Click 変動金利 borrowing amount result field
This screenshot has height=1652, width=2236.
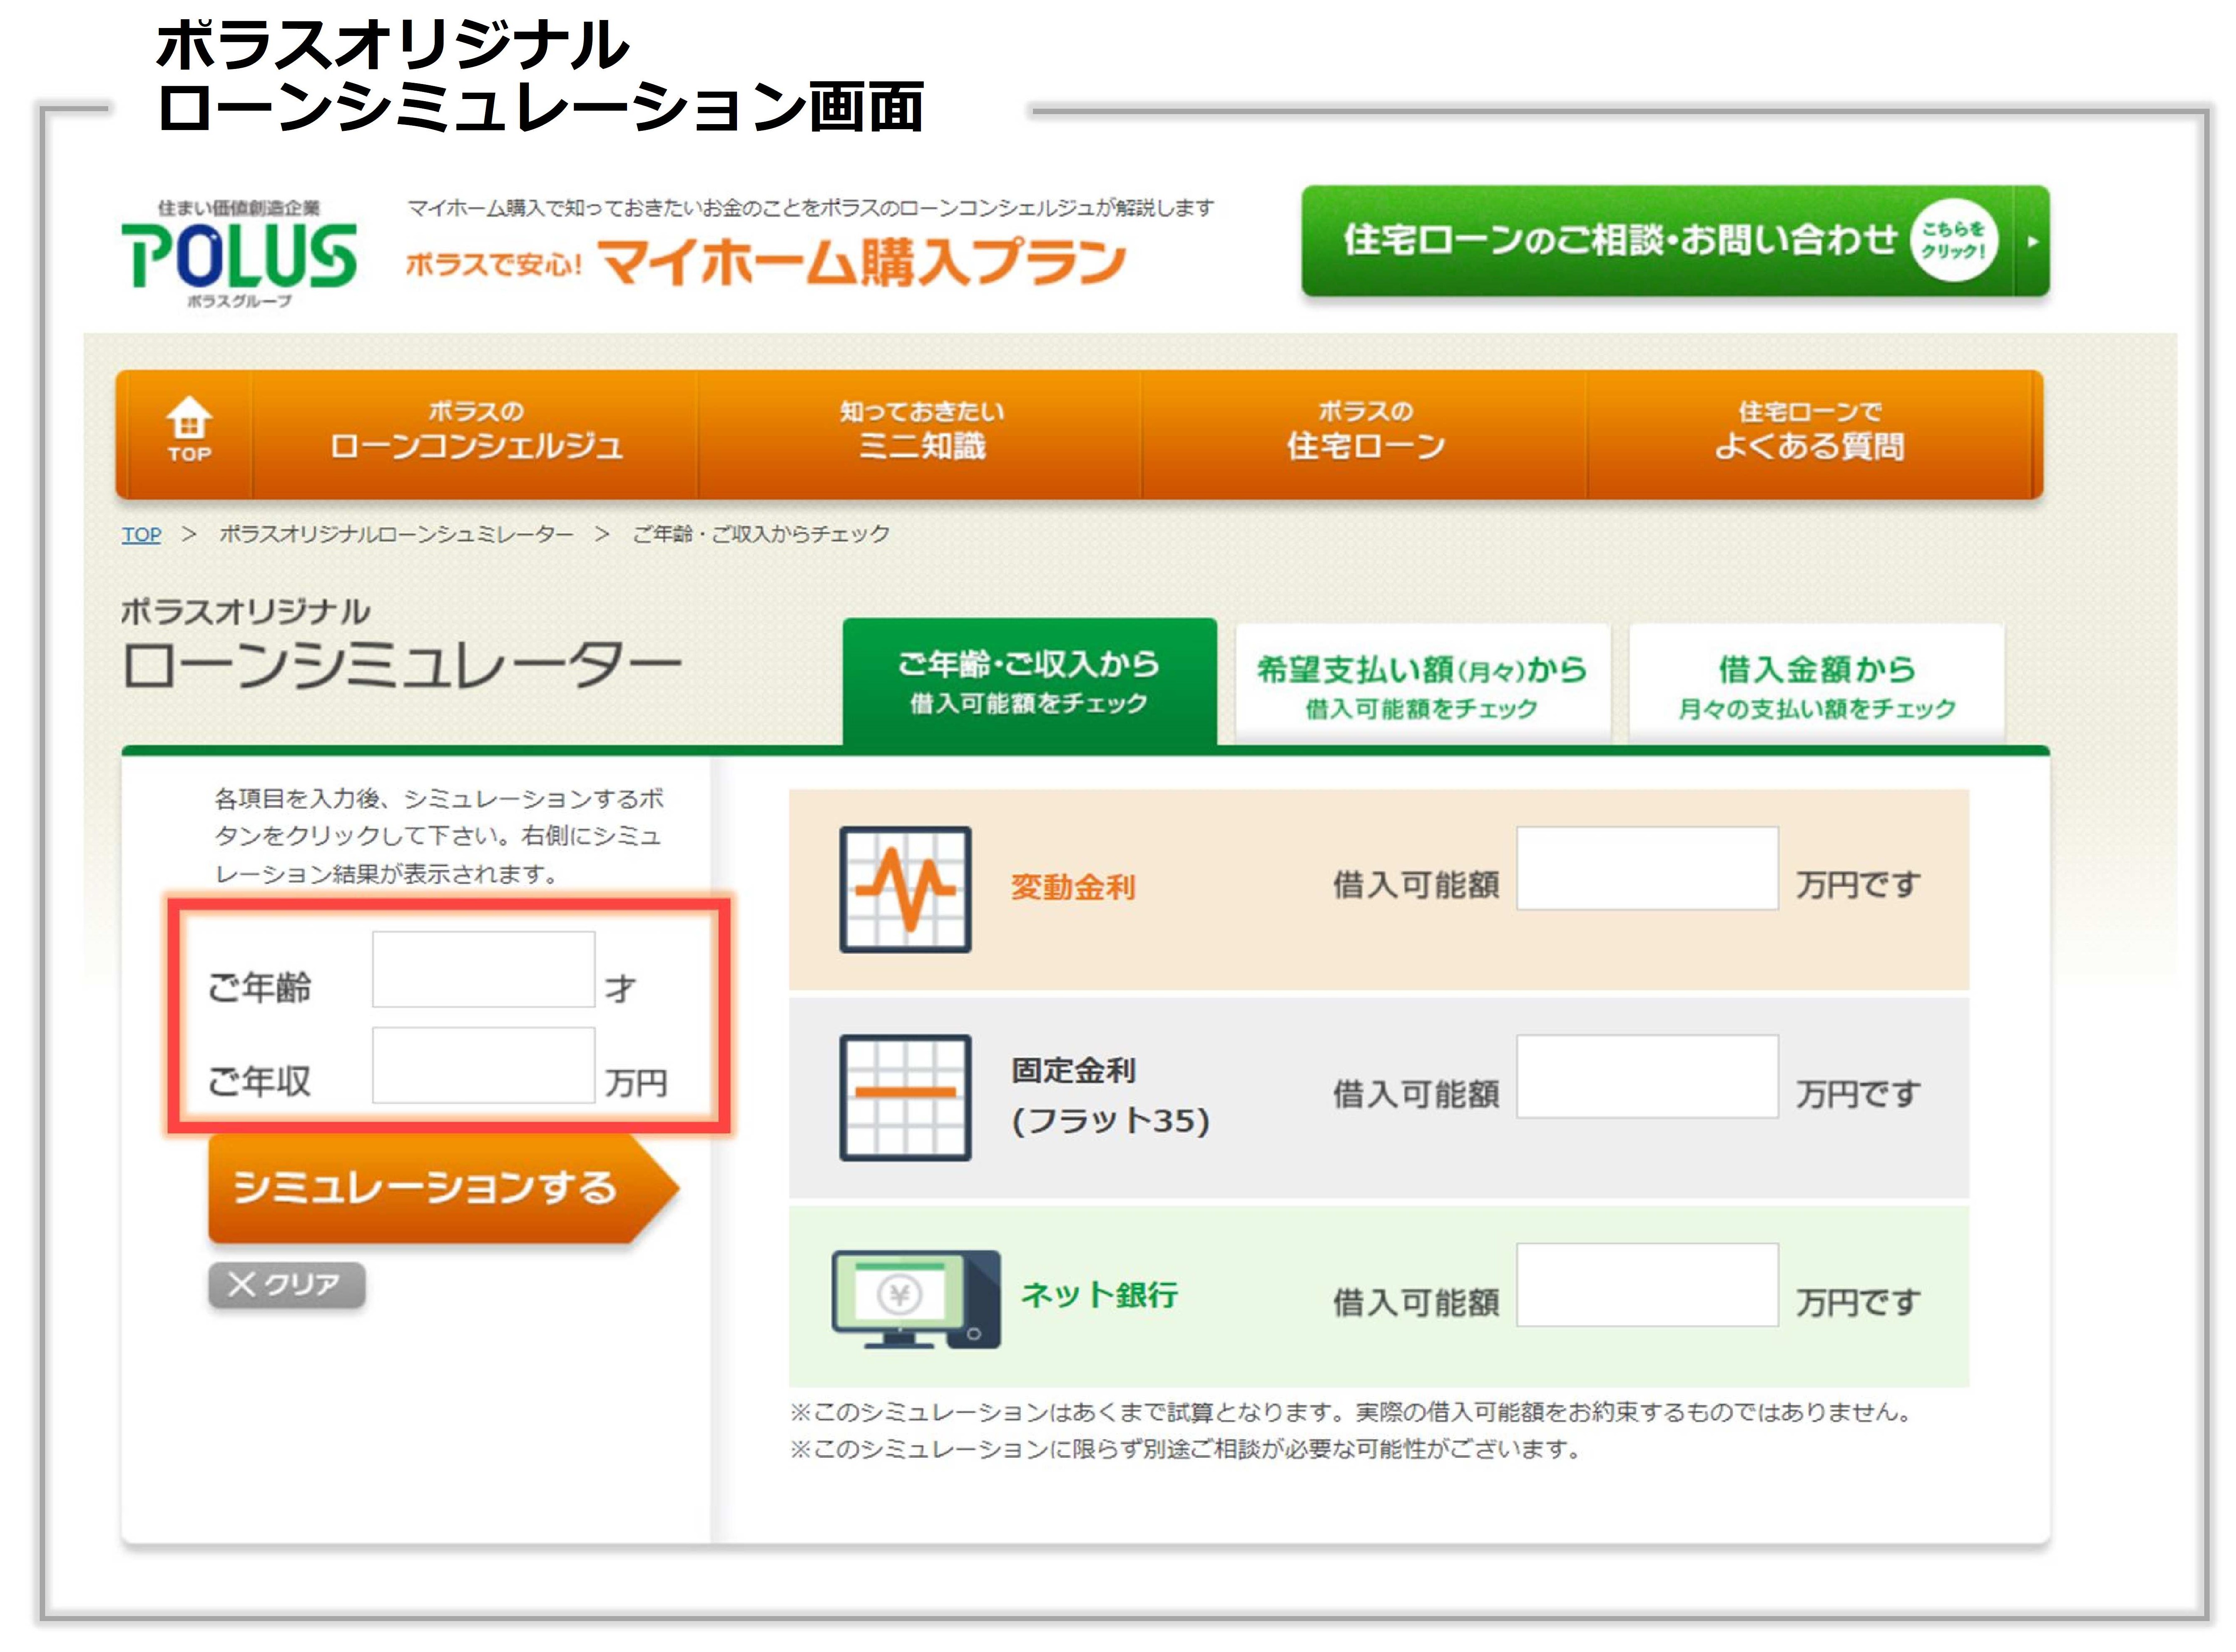(1646, 868)
